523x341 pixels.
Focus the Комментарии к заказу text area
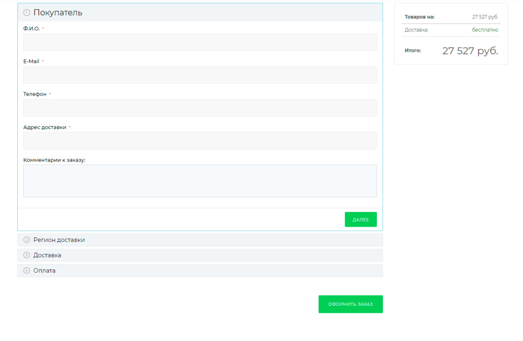(x=200, y=181)
